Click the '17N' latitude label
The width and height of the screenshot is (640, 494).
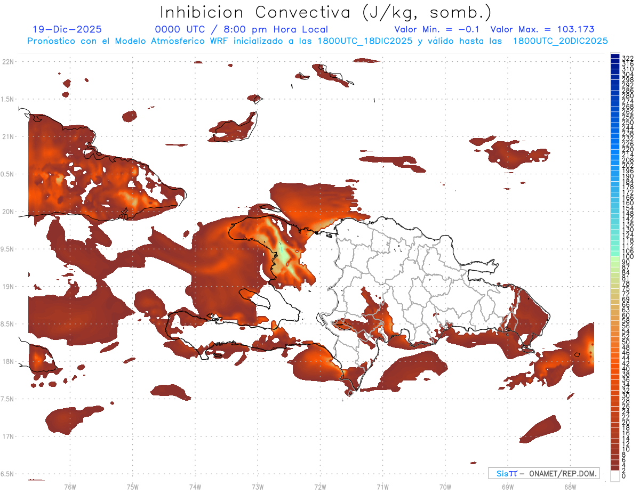tap(7, 436)
